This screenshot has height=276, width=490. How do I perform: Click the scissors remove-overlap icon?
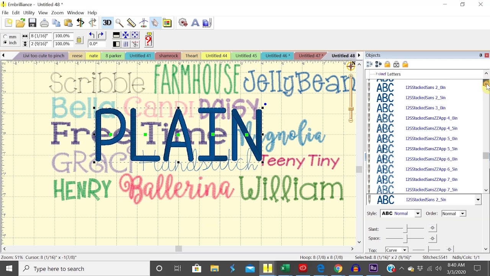click(x=135, y=44)
